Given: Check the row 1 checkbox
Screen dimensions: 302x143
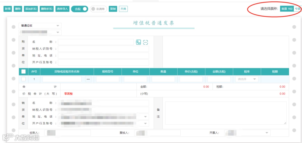Looking at the screenshot, I should (x=23, y=79).
